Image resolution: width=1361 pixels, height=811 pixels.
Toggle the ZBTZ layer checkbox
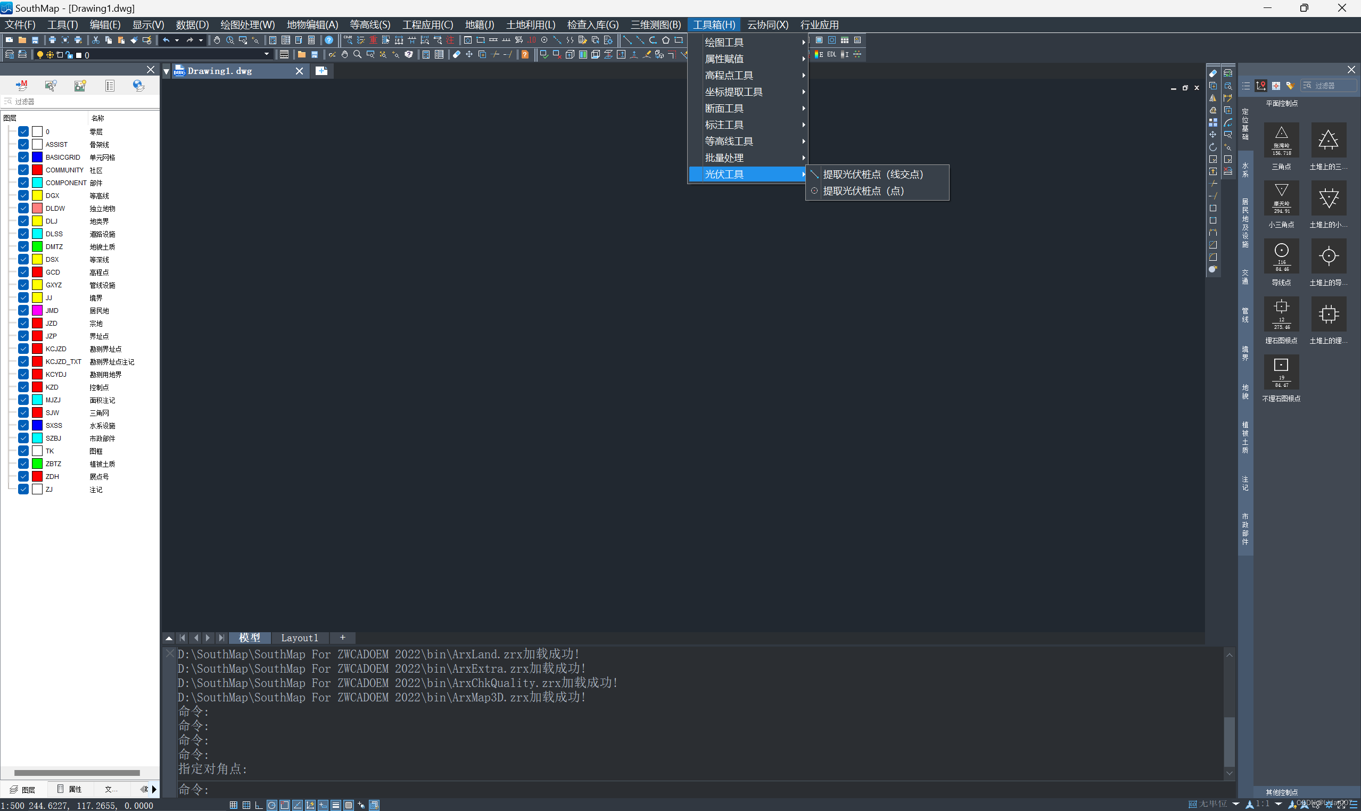click(x=23, y=464)
